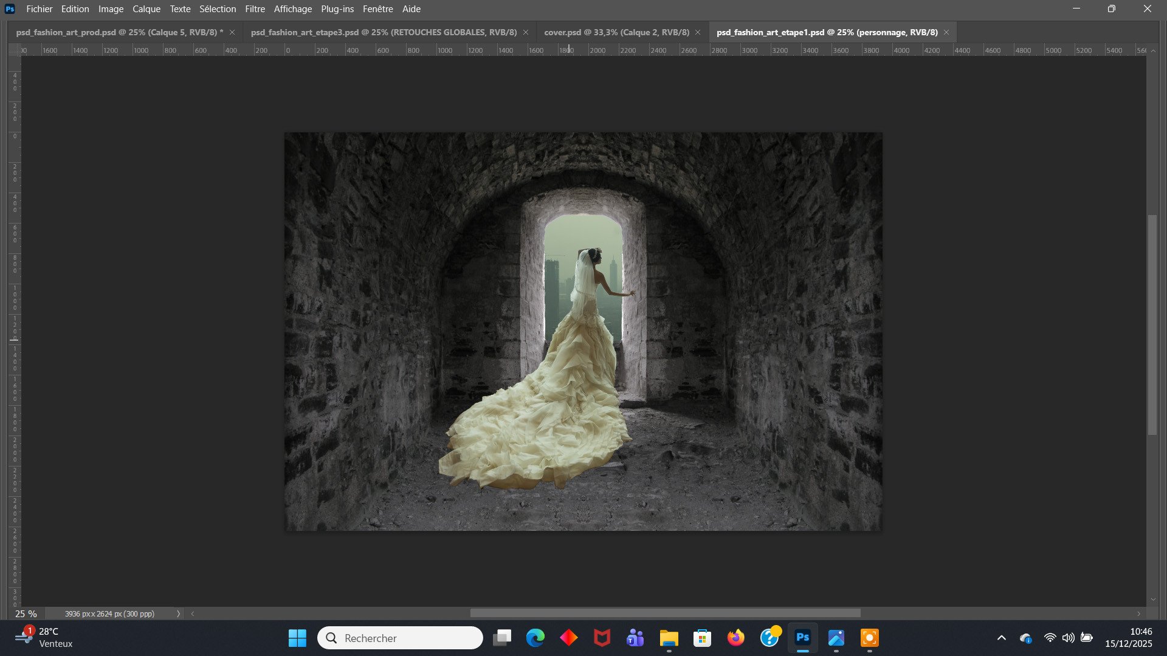1167x656 pixels.
Task: Click the Task View taskbar icon
Action: [x=502, y=638]
